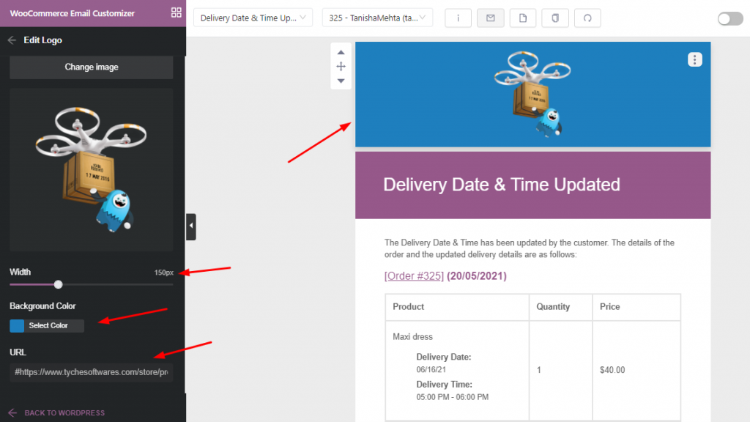
Task: Open the three-dot options menu on the logo block
Action: pyautogui.click(x=694, y=59)
